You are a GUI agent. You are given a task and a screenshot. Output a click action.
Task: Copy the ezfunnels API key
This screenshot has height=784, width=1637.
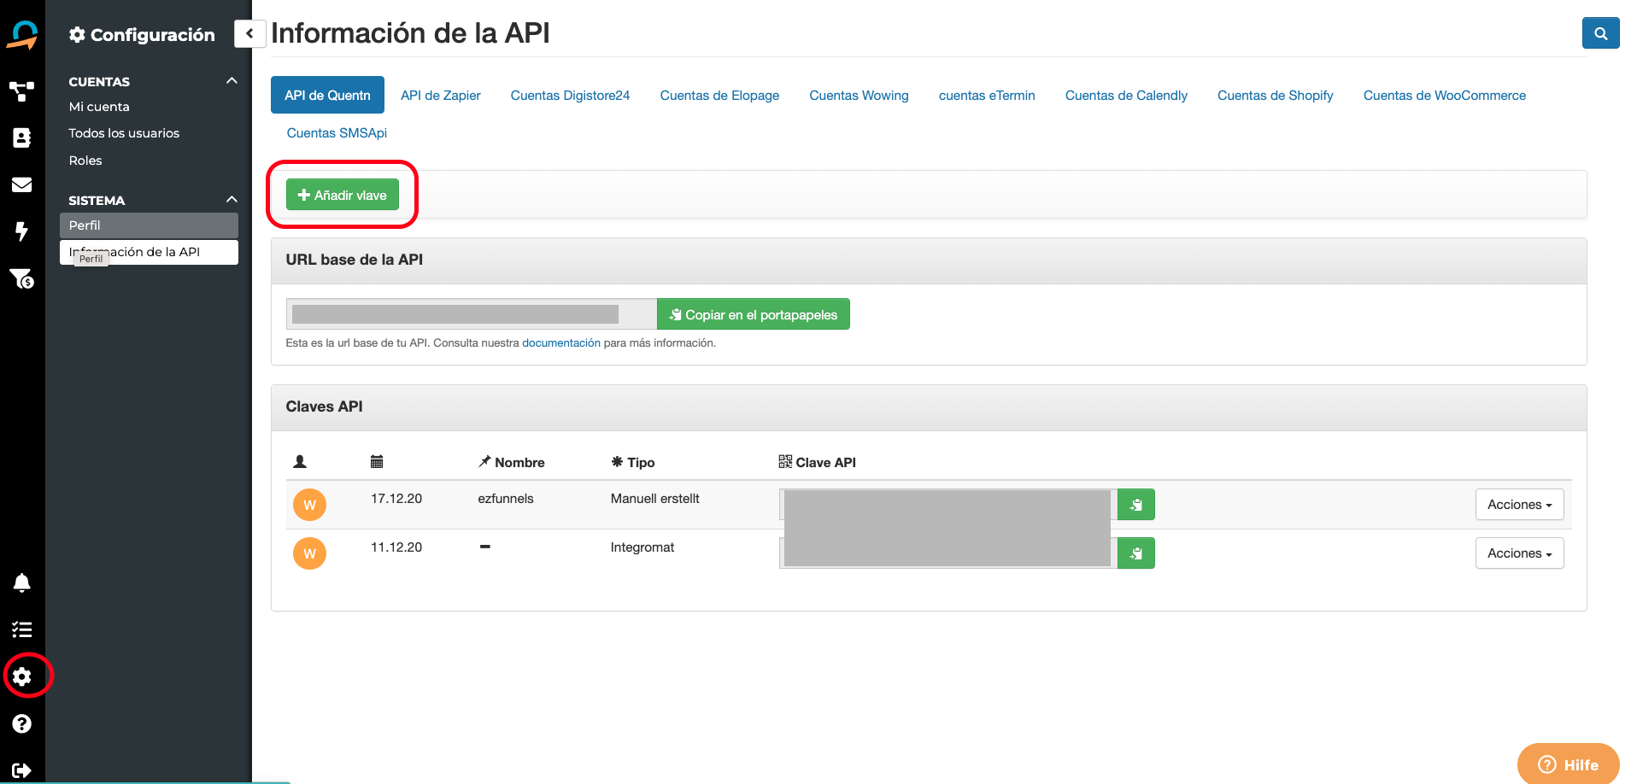click(1136, 505)
